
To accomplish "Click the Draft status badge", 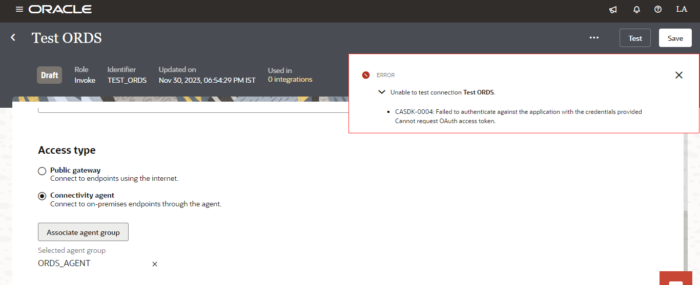I will 50,75.
